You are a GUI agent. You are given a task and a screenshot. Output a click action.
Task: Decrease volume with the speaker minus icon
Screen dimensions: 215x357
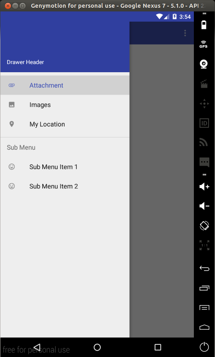click(204, 206)
